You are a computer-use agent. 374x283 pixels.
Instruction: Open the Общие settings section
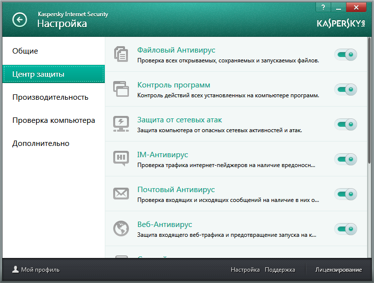click(54, 51)
